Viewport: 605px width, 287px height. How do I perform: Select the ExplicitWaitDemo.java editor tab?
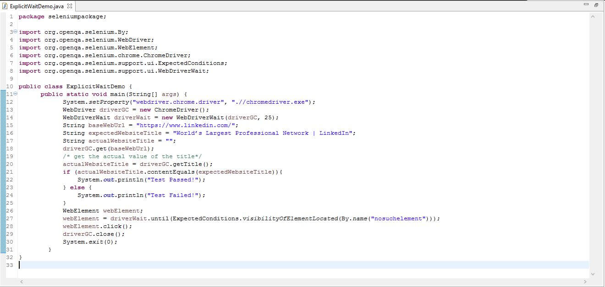38,6
